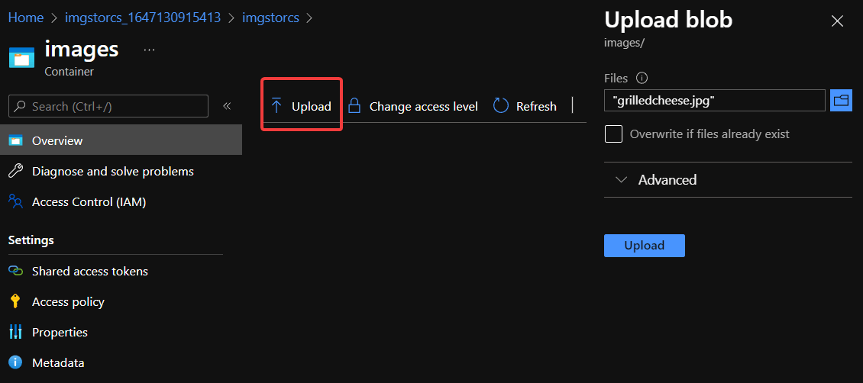Open Diagnose and solve problems

pyautogui.click(x=112, y=171)
